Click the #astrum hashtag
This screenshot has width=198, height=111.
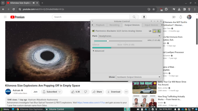32,100
